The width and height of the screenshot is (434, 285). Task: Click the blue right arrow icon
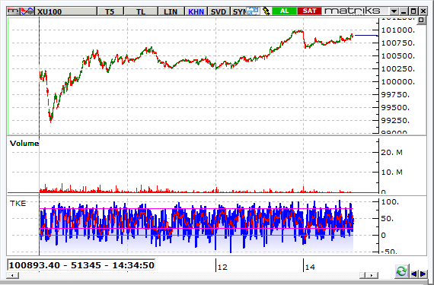point(423,274)
